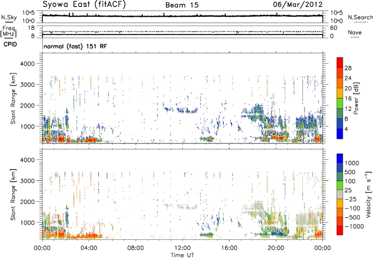
Task: Click the 'N.Sky' legend label
Action: click(x=9, y=17)
